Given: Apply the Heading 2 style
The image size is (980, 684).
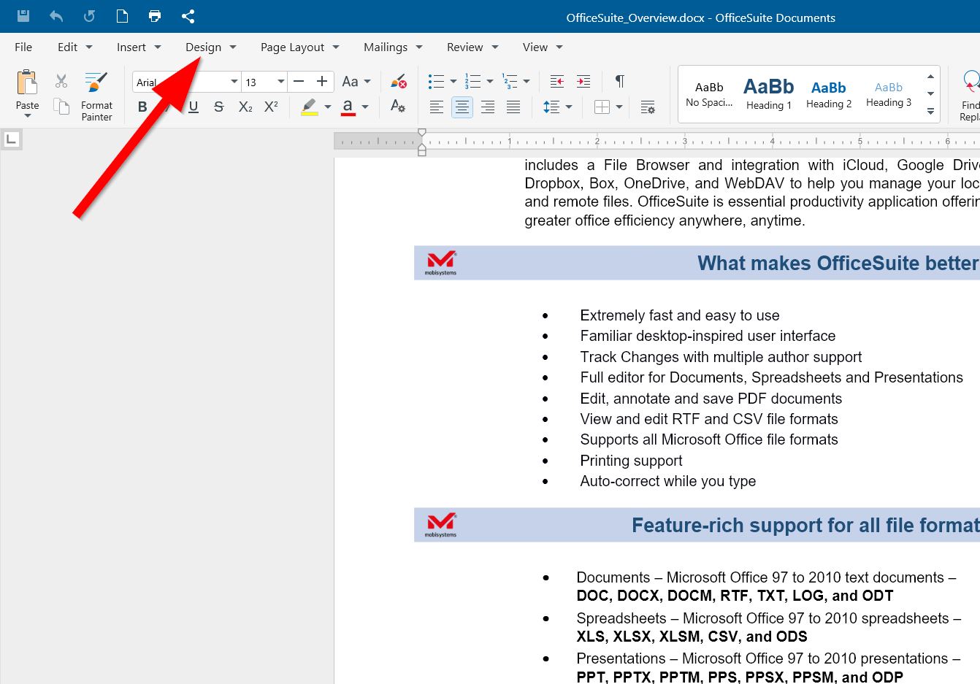Looking at the screenshot, I should 829,94.
